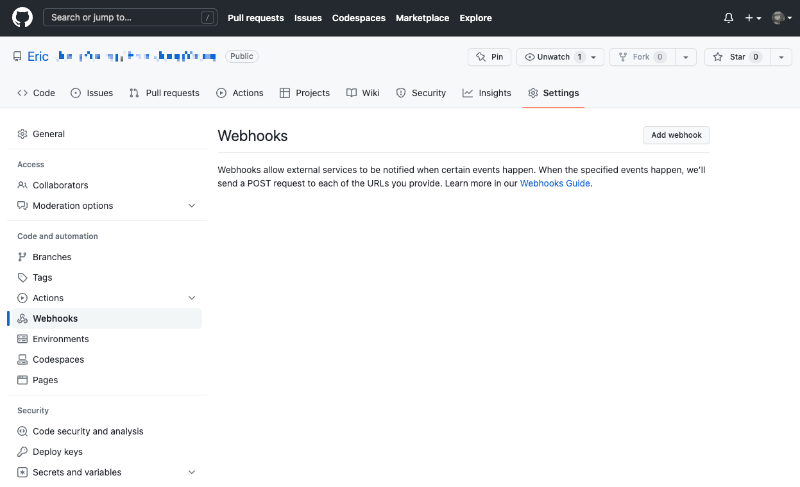Open Issues in top navigation
The width and height of the screenshot is (800, 487).
pos(308,18)
